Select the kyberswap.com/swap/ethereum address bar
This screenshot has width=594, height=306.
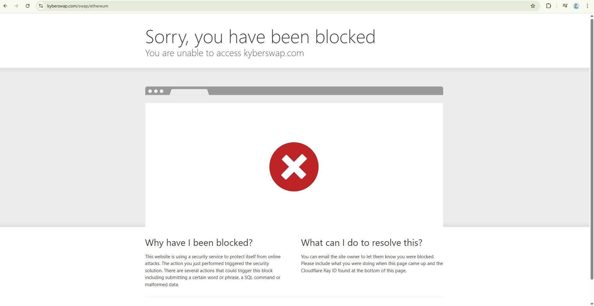point(286,6)
